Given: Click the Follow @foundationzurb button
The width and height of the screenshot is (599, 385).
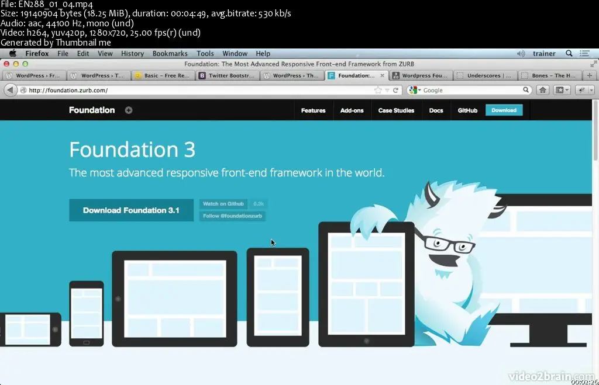Looking at the screenshot, I should click(233, 216).
